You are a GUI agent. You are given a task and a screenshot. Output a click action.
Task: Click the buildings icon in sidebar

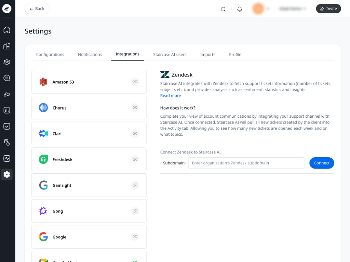coord(7,46)
